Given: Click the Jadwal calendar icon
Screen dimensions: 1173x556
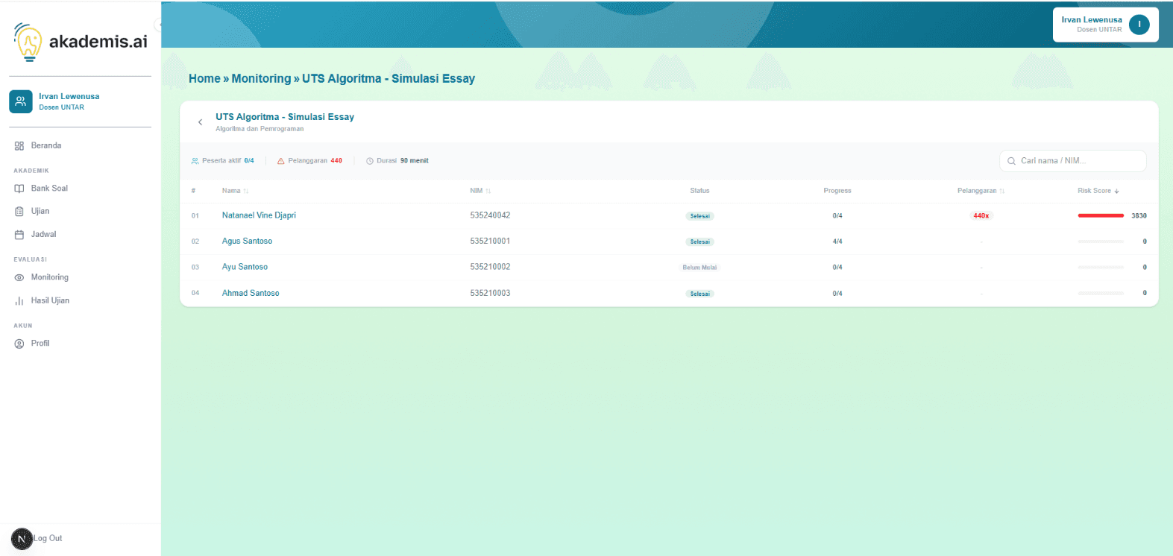Looking at the screenshot, I should tap(19, 235).
